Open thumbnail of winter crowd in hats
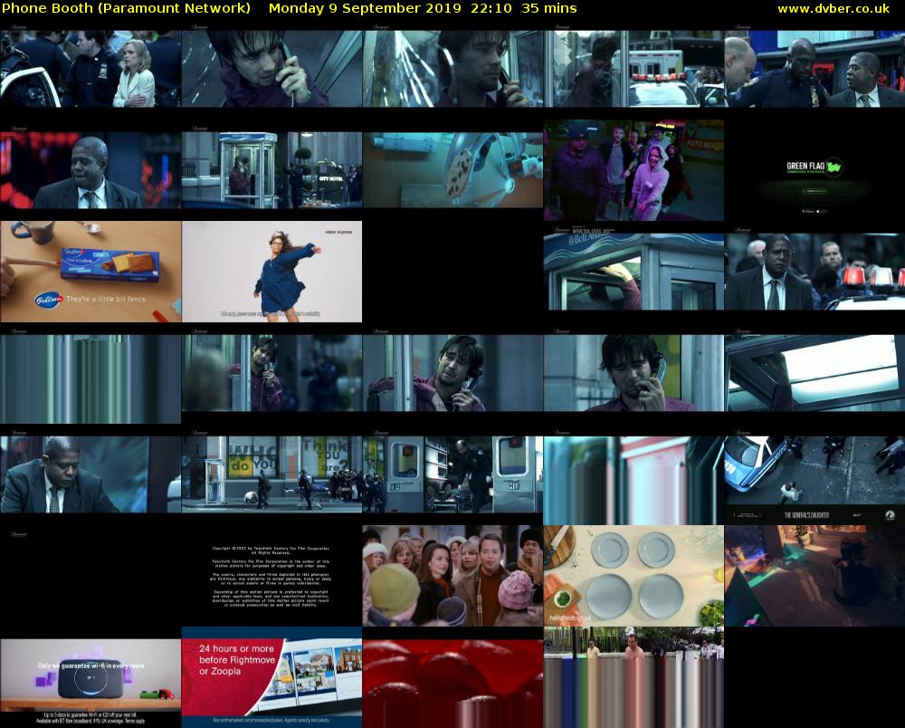 [452, 576]
